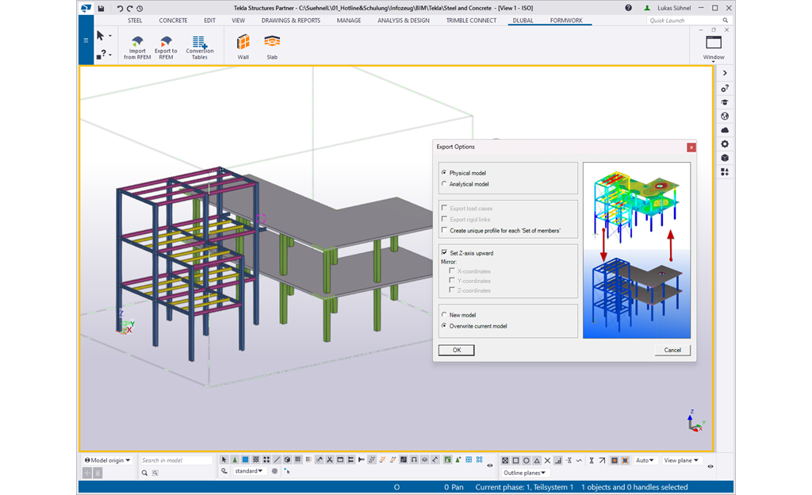The width and height of the screenshot is (812, 495).
Task: Open the Conversion Tables tool
Action: click(199, 46)
